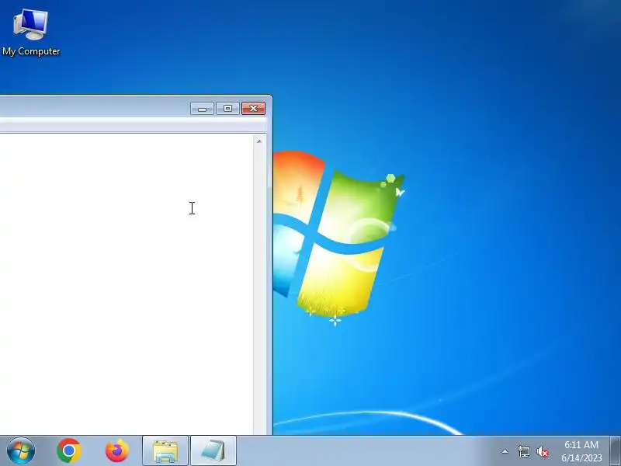
Task: Click the scrollbar up arrow in Notepad
Action: pos(259,141)
